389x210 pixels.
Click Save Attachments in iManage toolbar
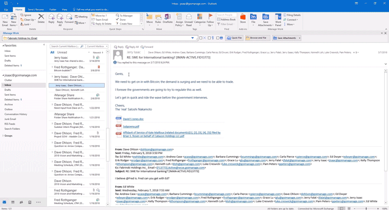tap(285, 38)
